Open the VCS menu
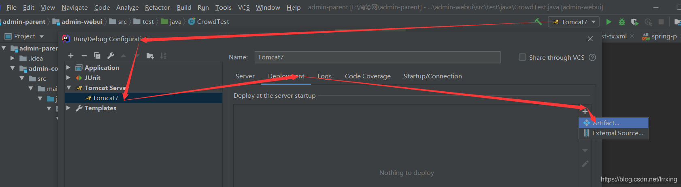The height and width of the screenshot is (187, 681). coord(244,7)
